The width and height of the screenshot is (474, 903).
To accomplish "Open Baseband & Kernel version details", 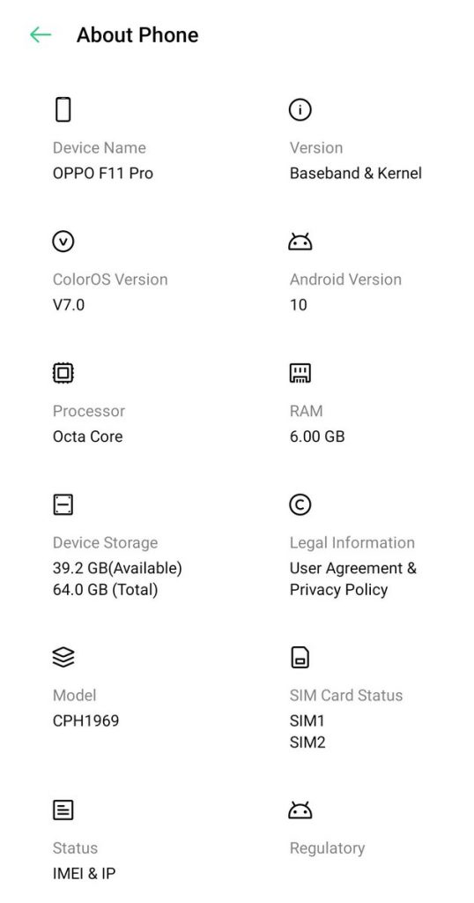I will [x=356, y=174].
